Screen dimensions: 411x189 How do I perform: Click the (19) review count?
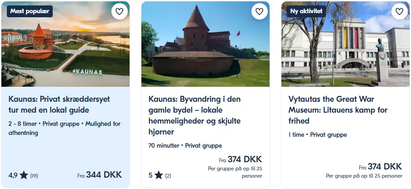34,176
